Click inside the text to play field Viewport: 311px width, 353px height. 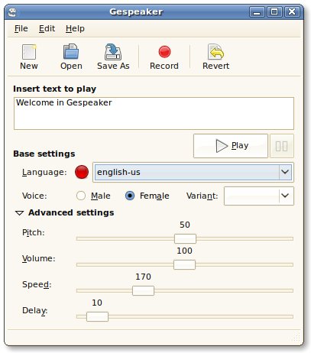[154, 113]
